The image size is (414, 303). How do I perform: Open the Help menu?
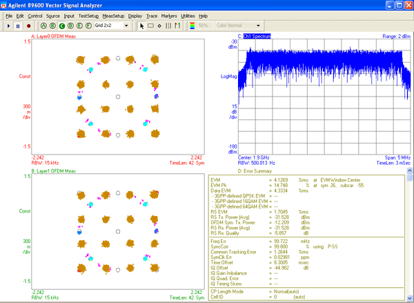203,16
